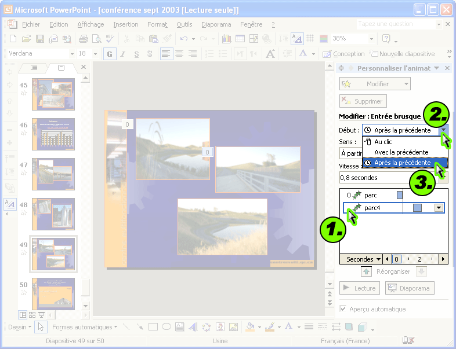Select slide 46 thumbnail
Viewport: 456px width, 349px height.
[53, 134]
